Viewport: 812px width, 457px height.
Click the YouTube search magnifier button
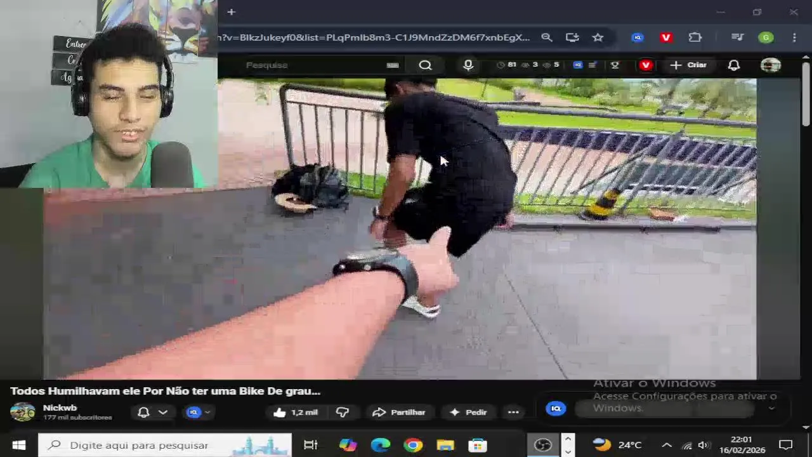coord(425,65)
